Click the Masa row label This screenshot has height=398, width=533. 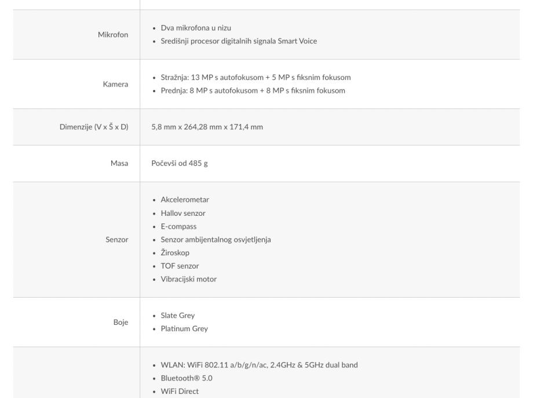(120, 164)
